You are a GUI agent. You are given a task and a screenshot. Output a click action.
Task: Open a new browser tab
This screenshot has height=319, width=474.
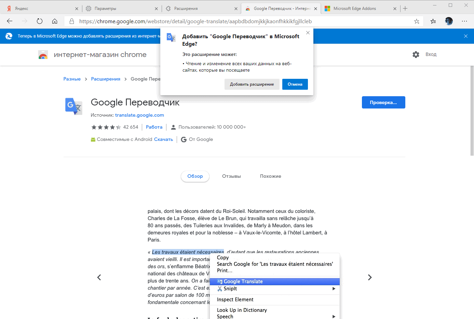405,9
